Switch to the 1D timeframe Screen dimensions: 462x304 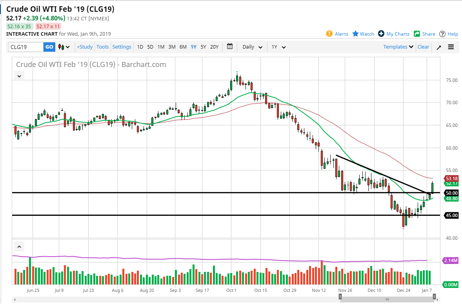coord(140,47)
